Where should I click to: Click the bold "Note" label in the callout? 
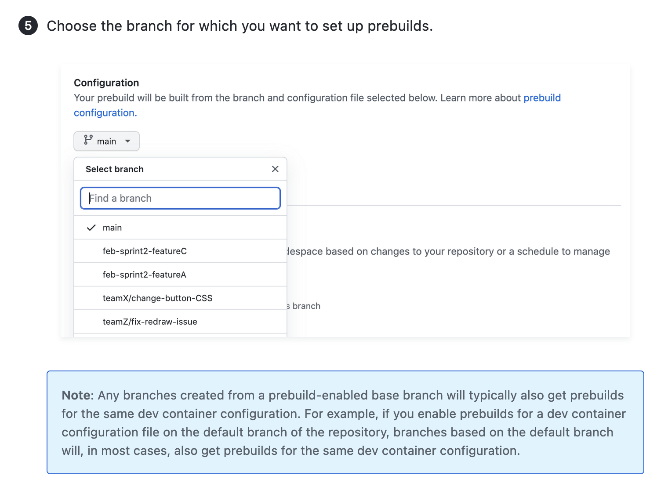point(76,395)
